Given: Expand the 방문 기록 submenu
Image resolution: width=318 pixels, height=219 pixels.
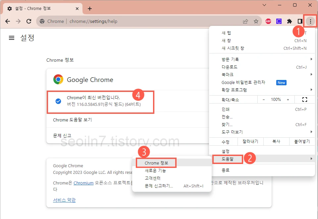Looking at the screenshot, I should (262, 59).
